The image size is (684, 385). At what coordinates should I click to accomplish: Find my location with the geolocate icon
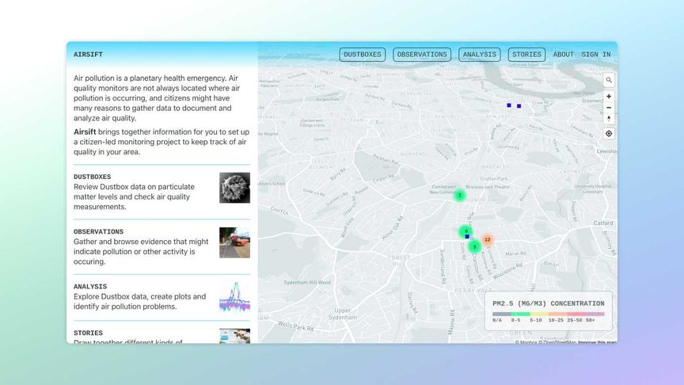[x=609, y=134]
